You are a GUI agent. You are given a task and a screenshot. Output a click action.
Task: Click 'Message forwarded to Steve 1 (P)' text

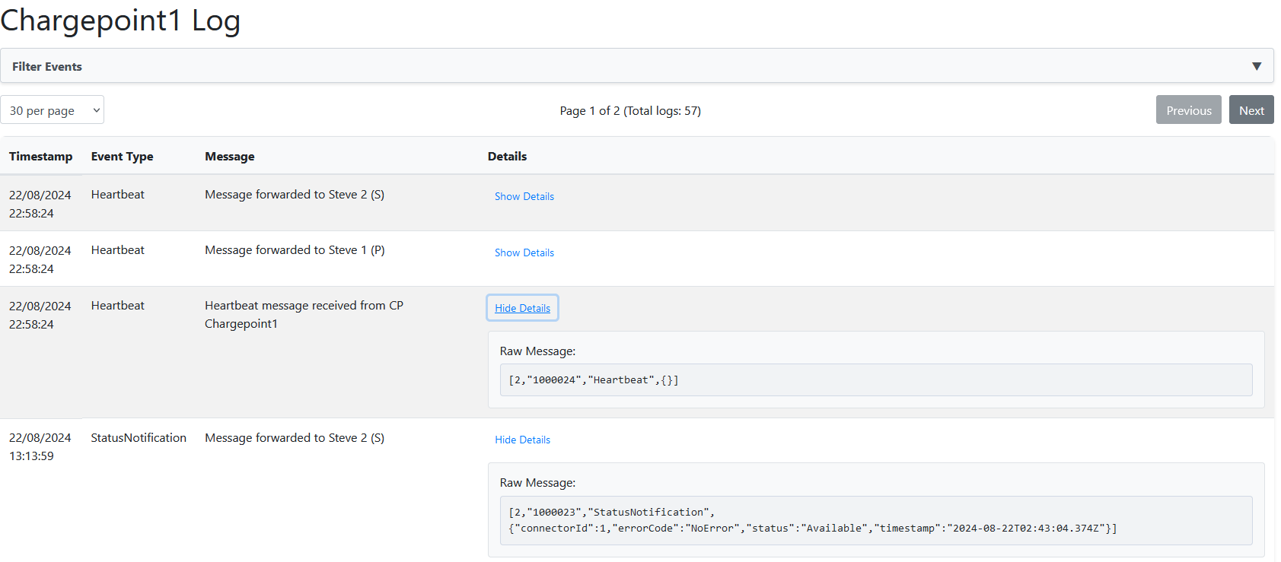(295, 249)
